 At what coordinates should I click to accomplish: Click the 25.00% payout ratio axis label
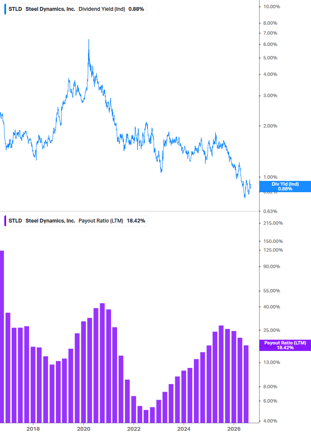click(272, 330)
